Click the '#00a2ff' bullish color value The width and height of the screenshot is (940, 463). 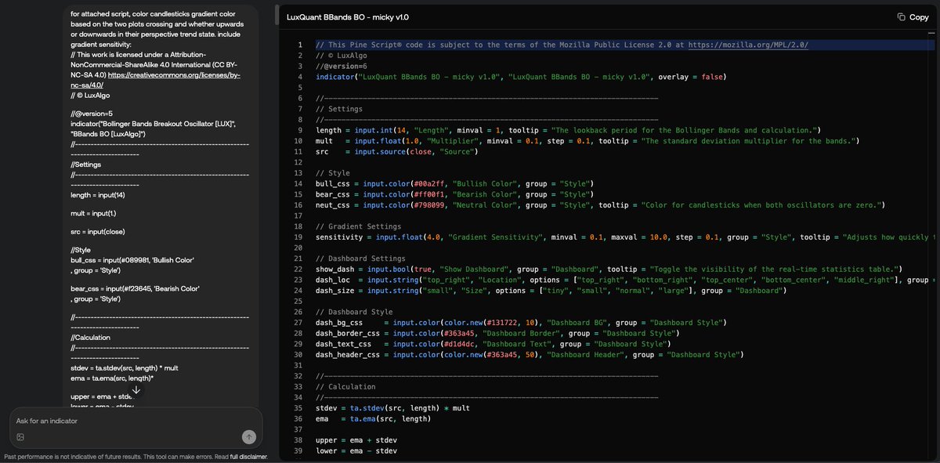(428, 183)
